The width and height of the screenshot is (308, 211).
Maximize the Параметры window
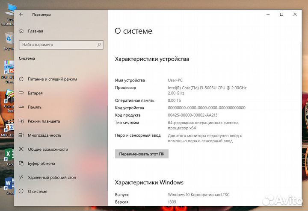coord(281,15)
